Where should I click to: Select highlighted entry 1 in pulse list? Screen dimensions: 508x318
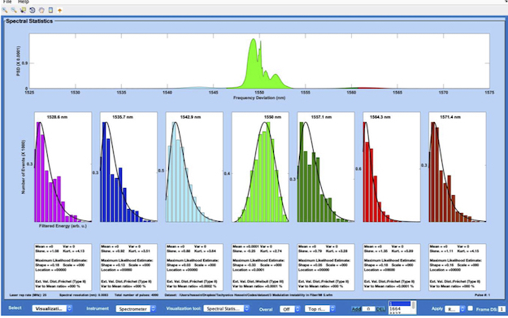tap(400, 303)
